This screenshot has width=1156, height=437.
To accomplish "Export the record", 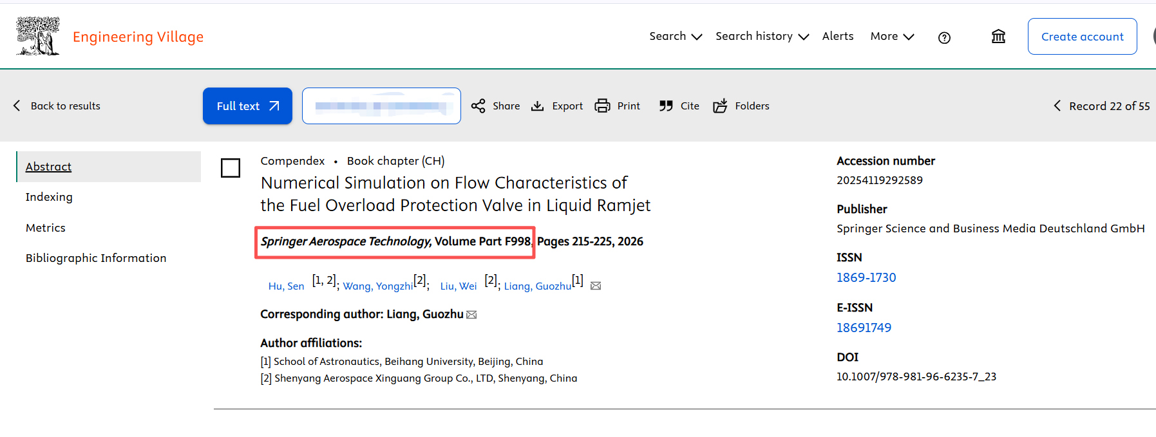I will click(556, 106).
